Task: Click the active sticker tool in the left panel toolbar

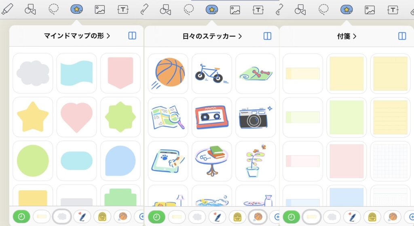Action: click(x=76, y=10)
